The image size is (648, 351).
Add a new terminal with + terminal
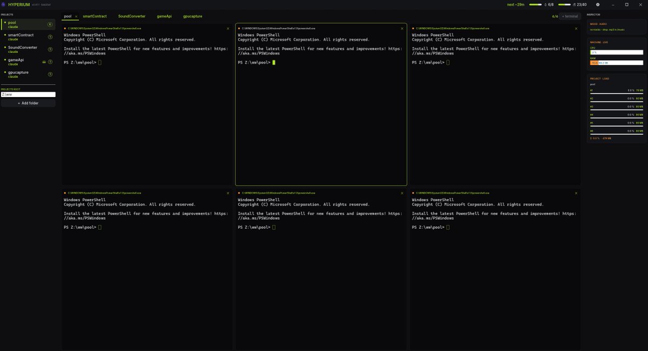click(x=570, y=16)
